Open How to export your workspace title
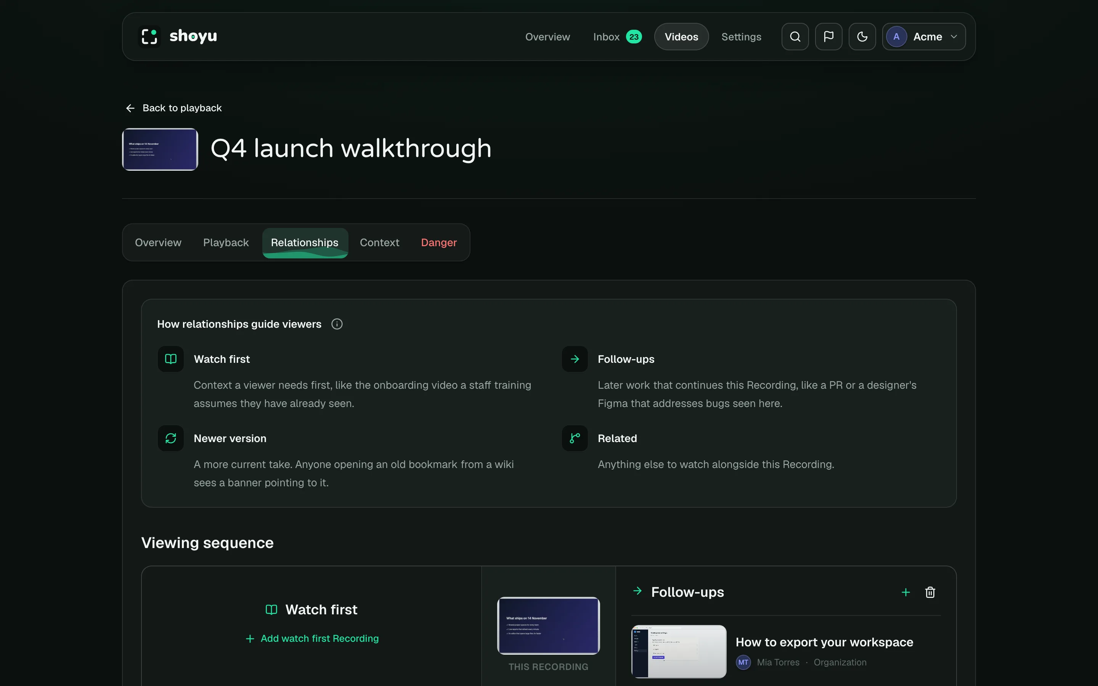The image size is (1098, 686). coord(824,642)
